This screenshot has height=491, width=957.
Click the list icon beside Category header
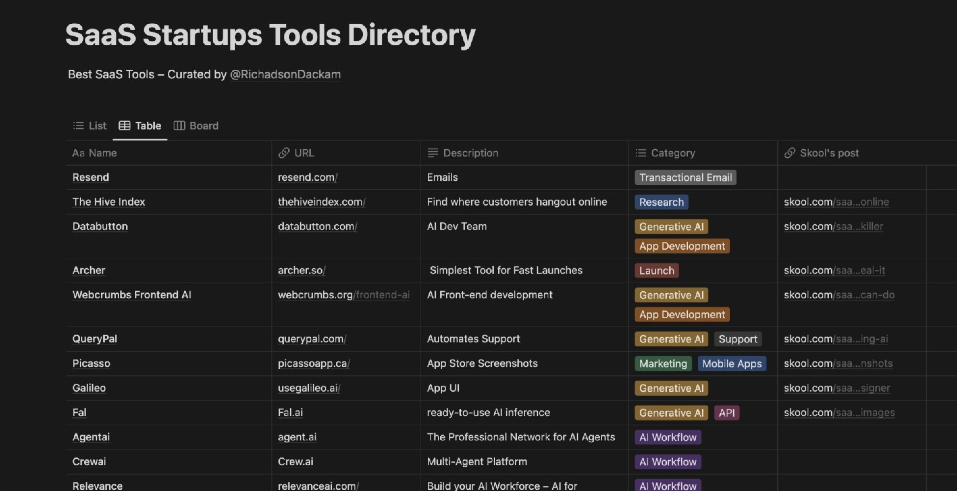[640, 153]
